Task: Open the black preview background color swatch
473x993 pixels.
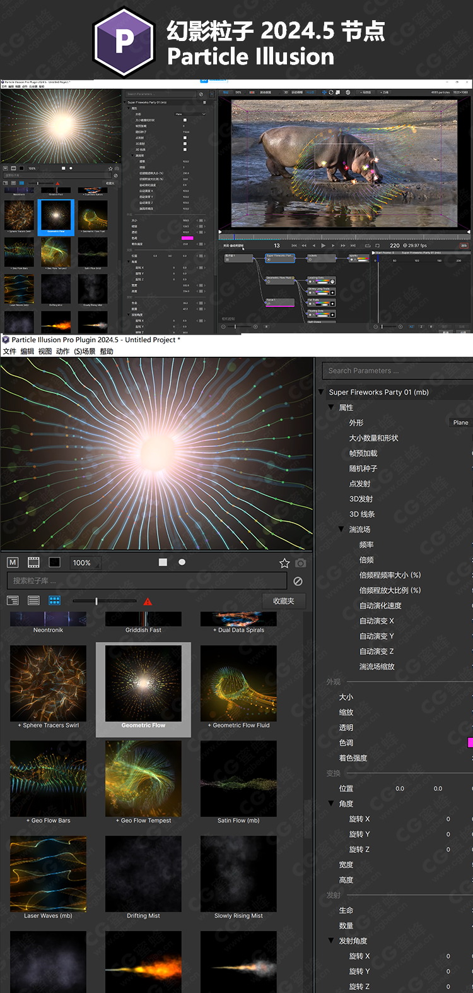Action: point(55,562)
